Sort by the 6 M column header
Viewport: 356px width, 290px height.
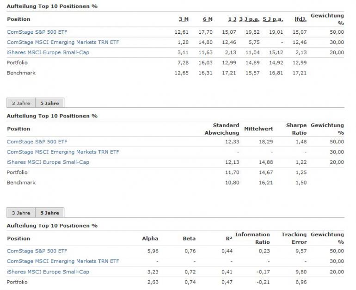[208, 19]
